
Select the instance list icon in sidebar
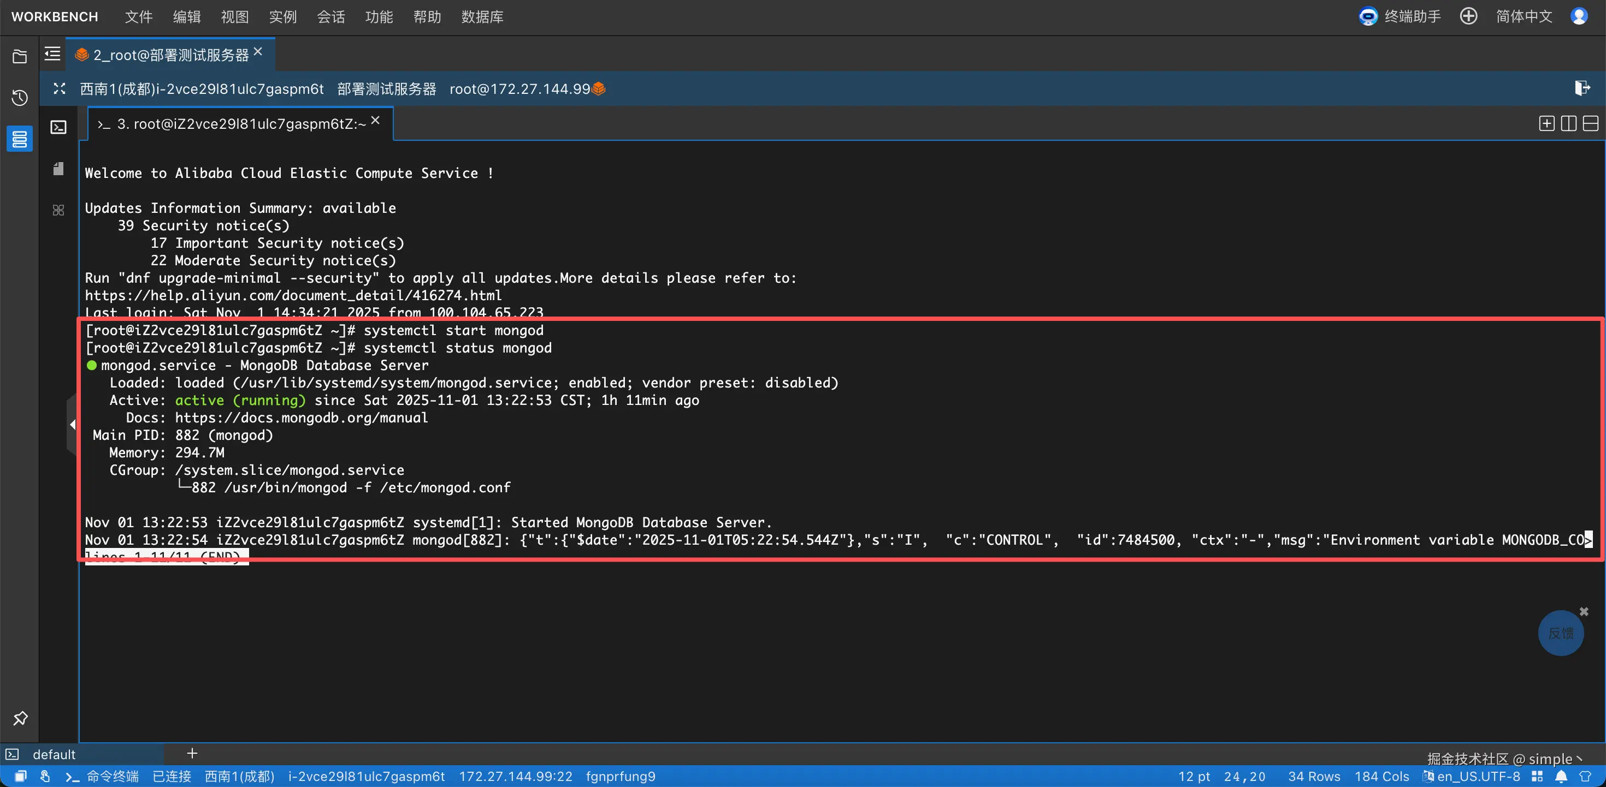[19, 139]
